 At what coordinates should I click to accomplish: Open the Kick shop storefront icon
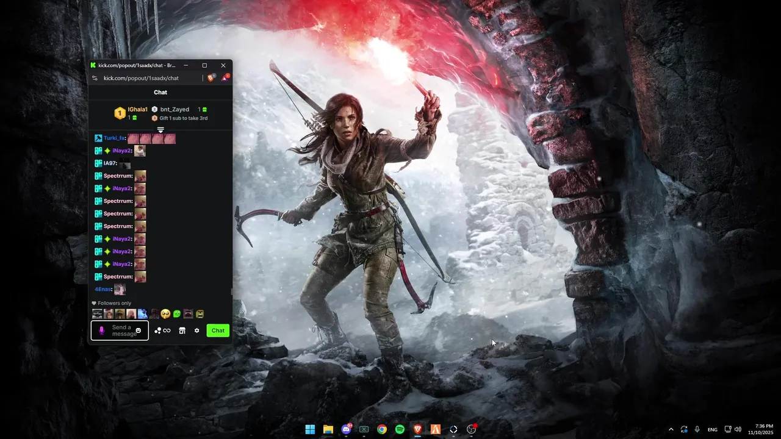coord(182,330)
